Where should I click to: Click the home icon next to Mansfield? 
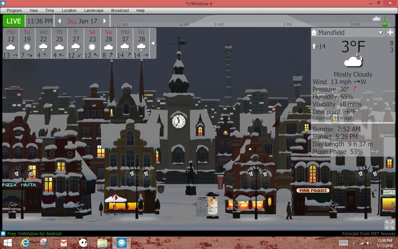(314, 33)
